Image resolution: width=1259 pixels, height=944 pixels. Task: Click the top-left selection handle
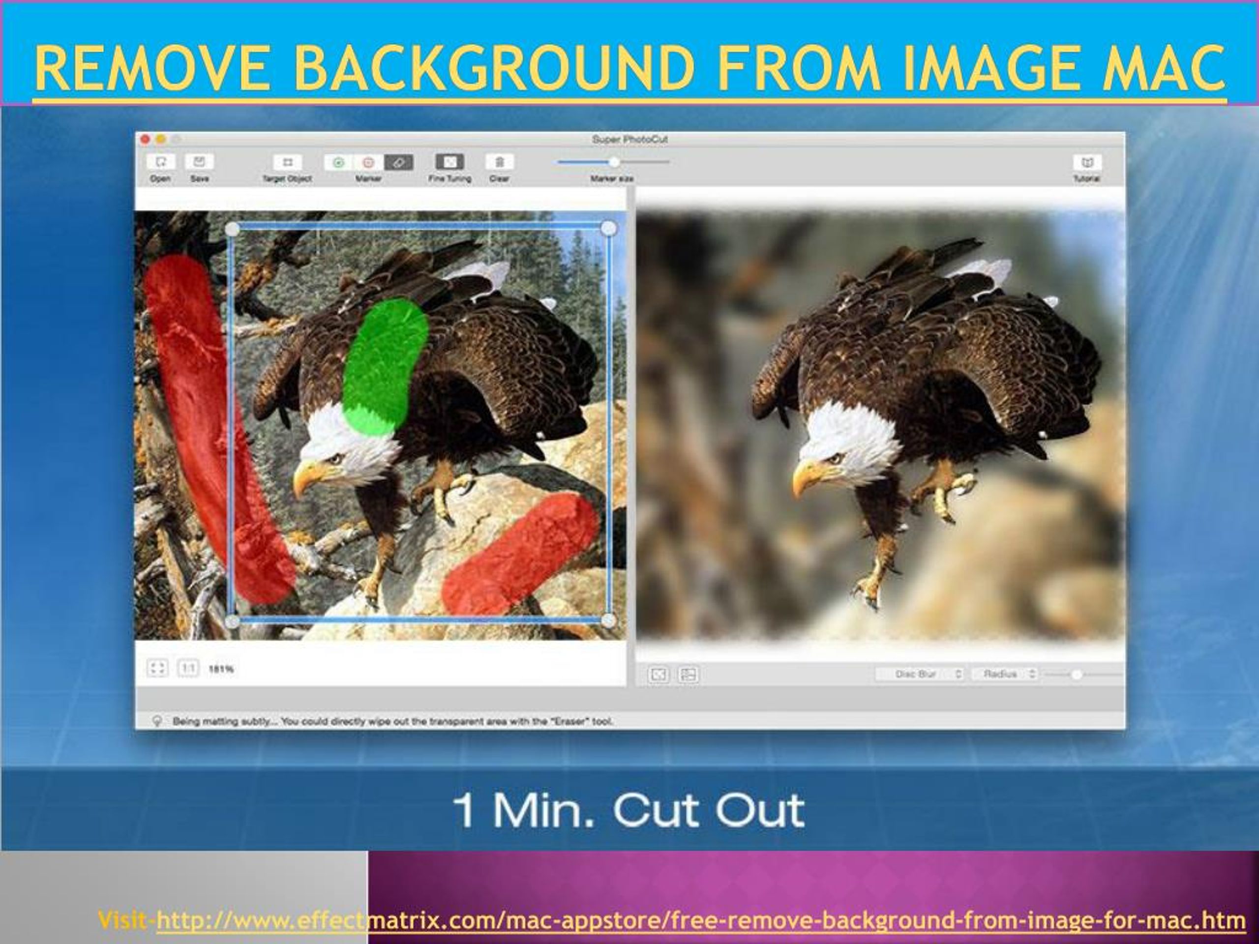[232, 229]
